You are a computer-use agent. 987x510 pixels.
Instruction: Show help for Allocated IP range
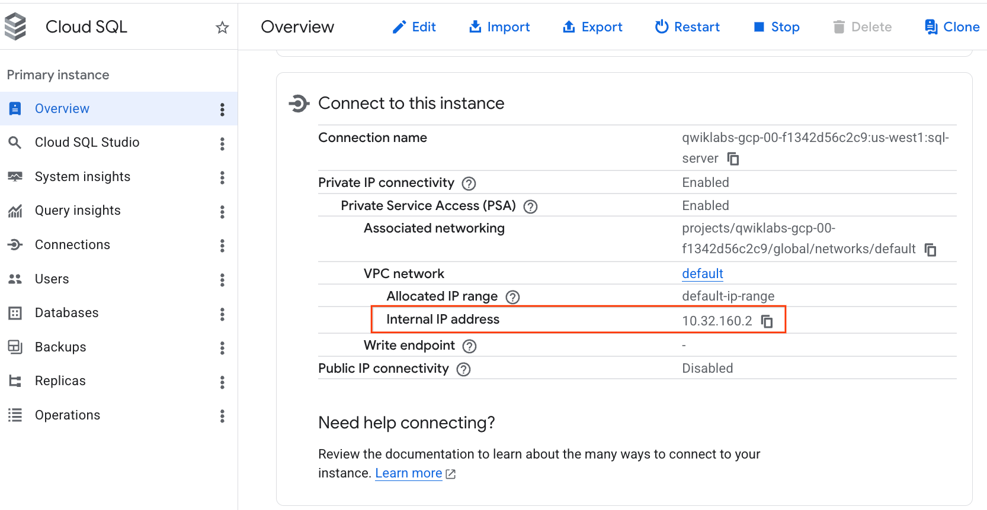click(512, 297)
